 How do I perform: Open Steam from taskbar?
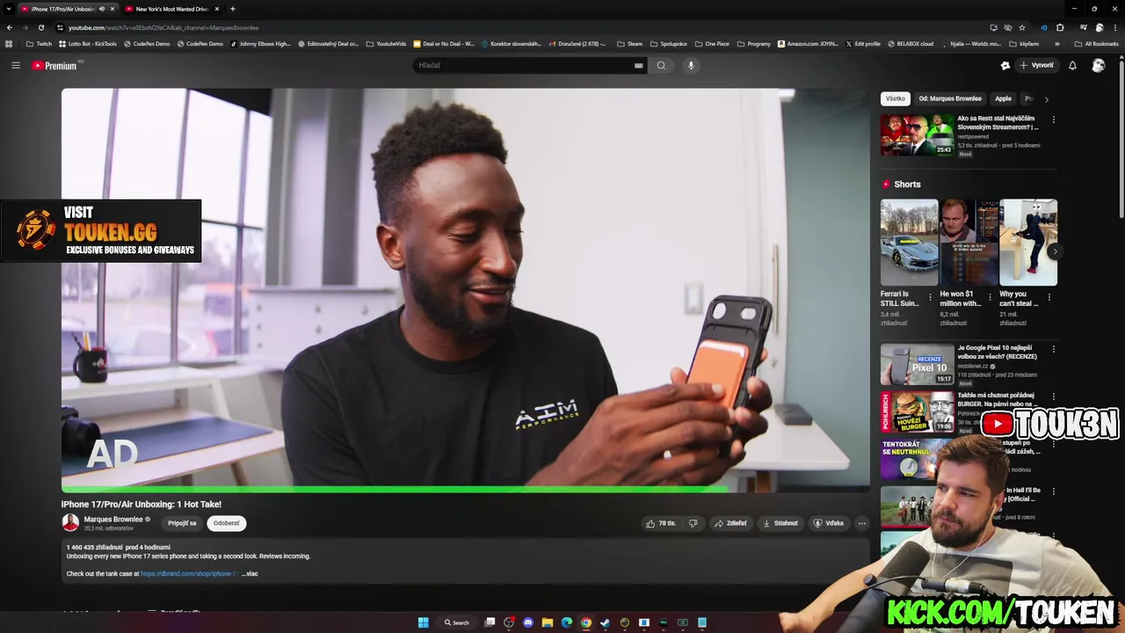(x=605, y=622)
